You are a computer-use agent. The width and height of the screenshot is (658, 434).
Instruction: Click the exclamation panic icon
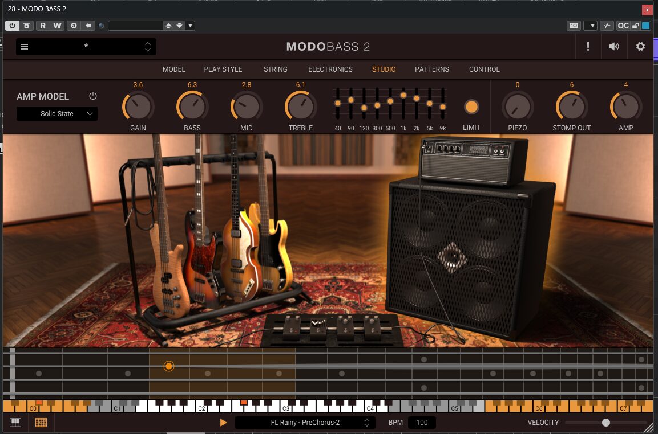[x=588, y=47]
